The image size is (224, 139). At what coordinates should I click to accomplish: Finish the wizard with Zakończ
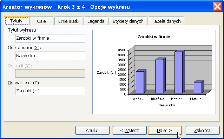pyautogui.click(x=203, y=130)
